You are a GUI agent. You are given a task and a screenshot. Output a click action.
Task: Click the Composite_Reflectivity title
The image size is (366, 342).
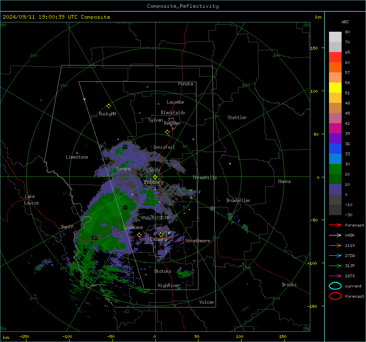pos(183,6)
